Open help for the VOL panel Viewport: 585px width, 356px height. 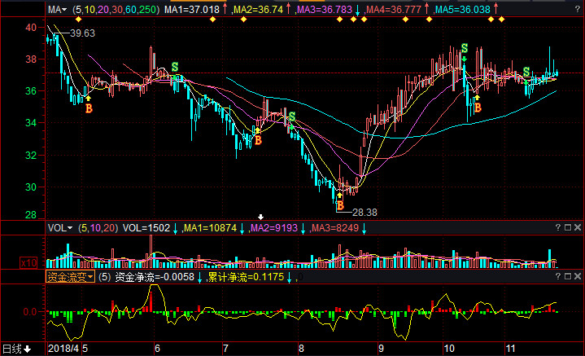[x=558, y=227]
